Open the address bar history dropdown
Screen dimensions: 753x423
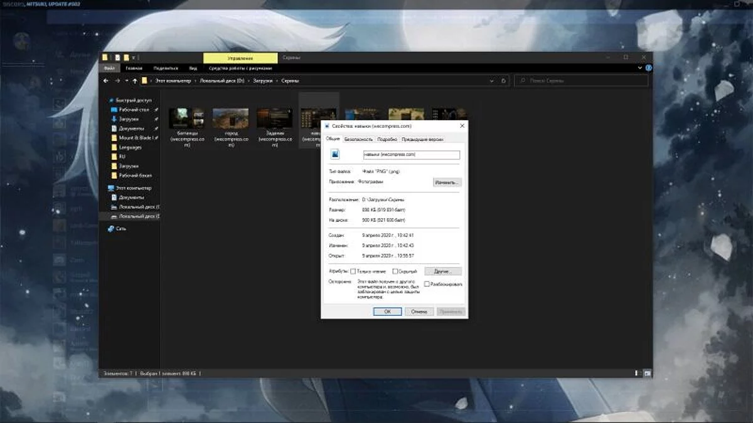coord(491,81)
